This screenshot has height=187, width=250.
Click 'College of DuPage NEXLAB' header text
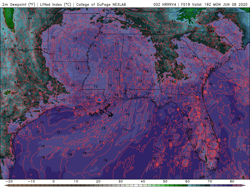tap(101, 4)
